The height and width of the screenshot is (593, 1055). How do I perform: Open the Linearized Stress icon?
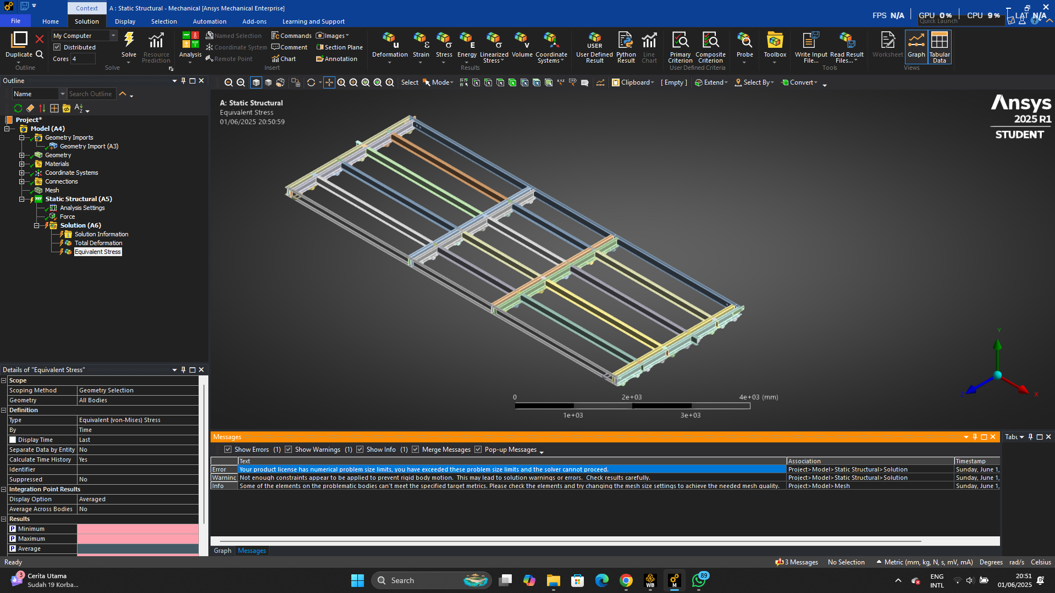(x=494, y=40)
